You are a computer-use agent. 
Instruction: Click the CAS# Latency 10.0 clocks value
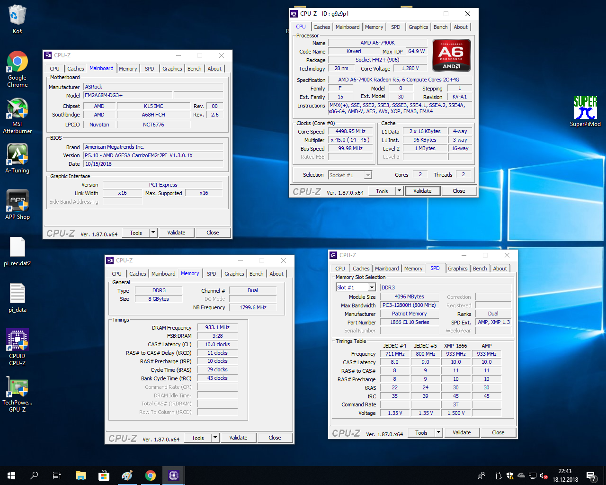click(x=217, y=344)
